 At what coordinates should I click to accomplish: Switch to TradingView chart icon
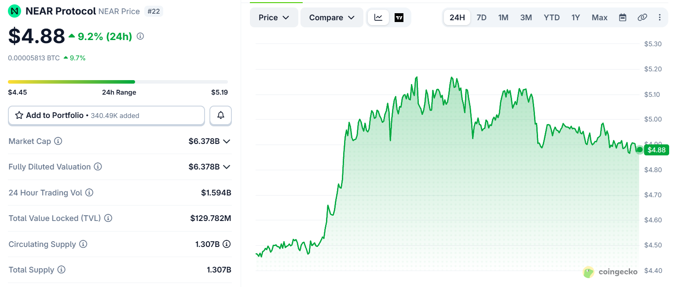point(399,18)
